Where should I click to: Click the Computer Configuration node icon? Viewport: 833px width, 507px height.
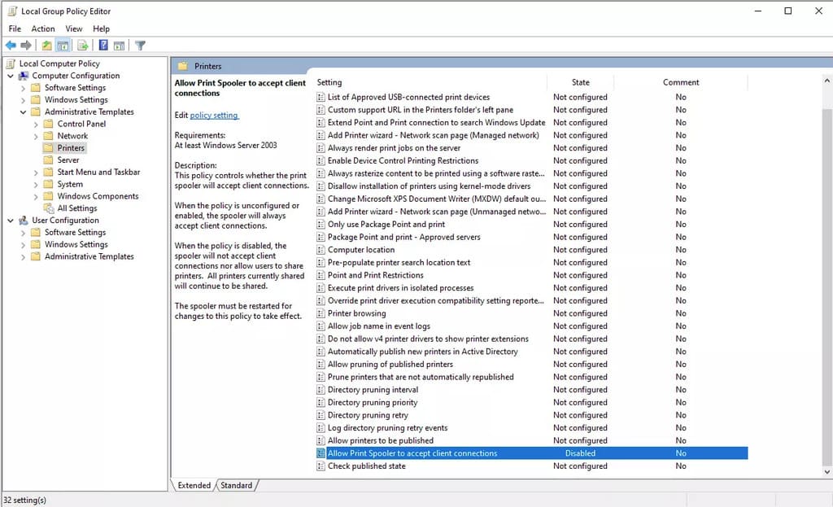[x=24, y=76]
